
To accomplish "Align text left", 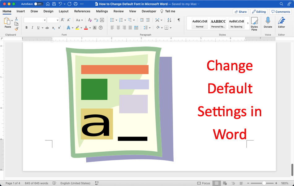I will 112,28.
